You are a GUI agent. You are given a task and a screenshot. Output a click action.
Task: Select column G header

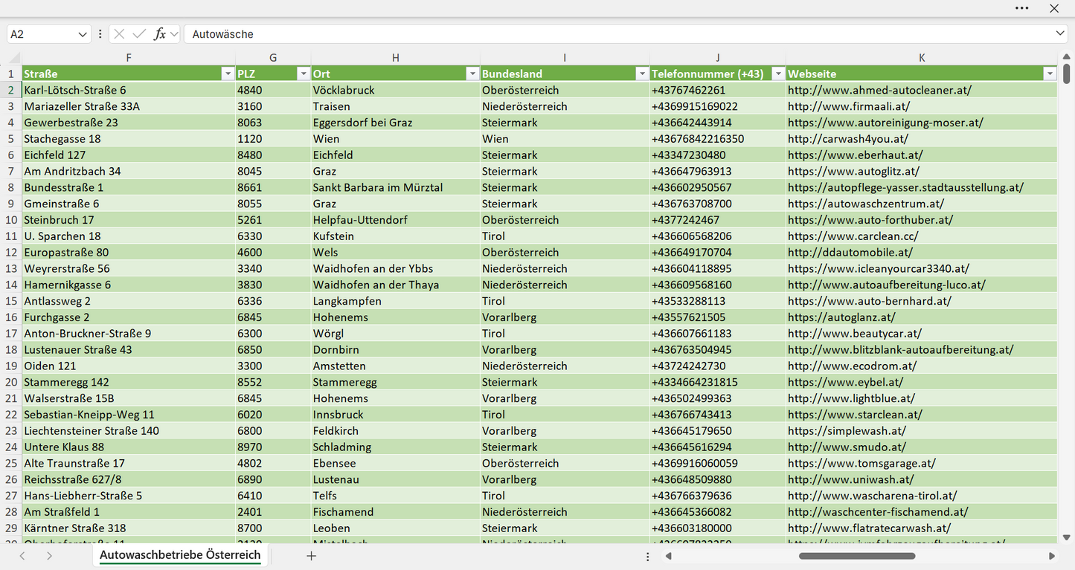coord(273,58)
